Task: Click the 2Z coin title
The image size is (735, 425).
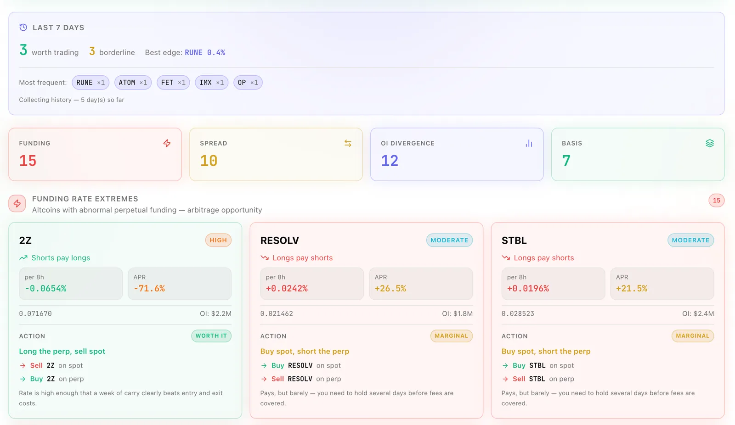Action: coord(25,240)
